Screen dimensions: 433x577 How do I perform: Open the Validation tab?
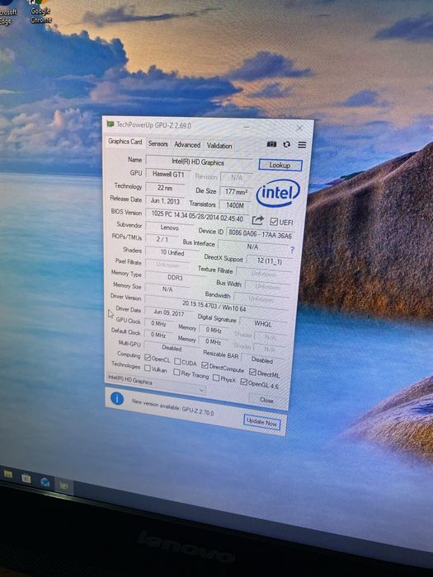[219, 146]
